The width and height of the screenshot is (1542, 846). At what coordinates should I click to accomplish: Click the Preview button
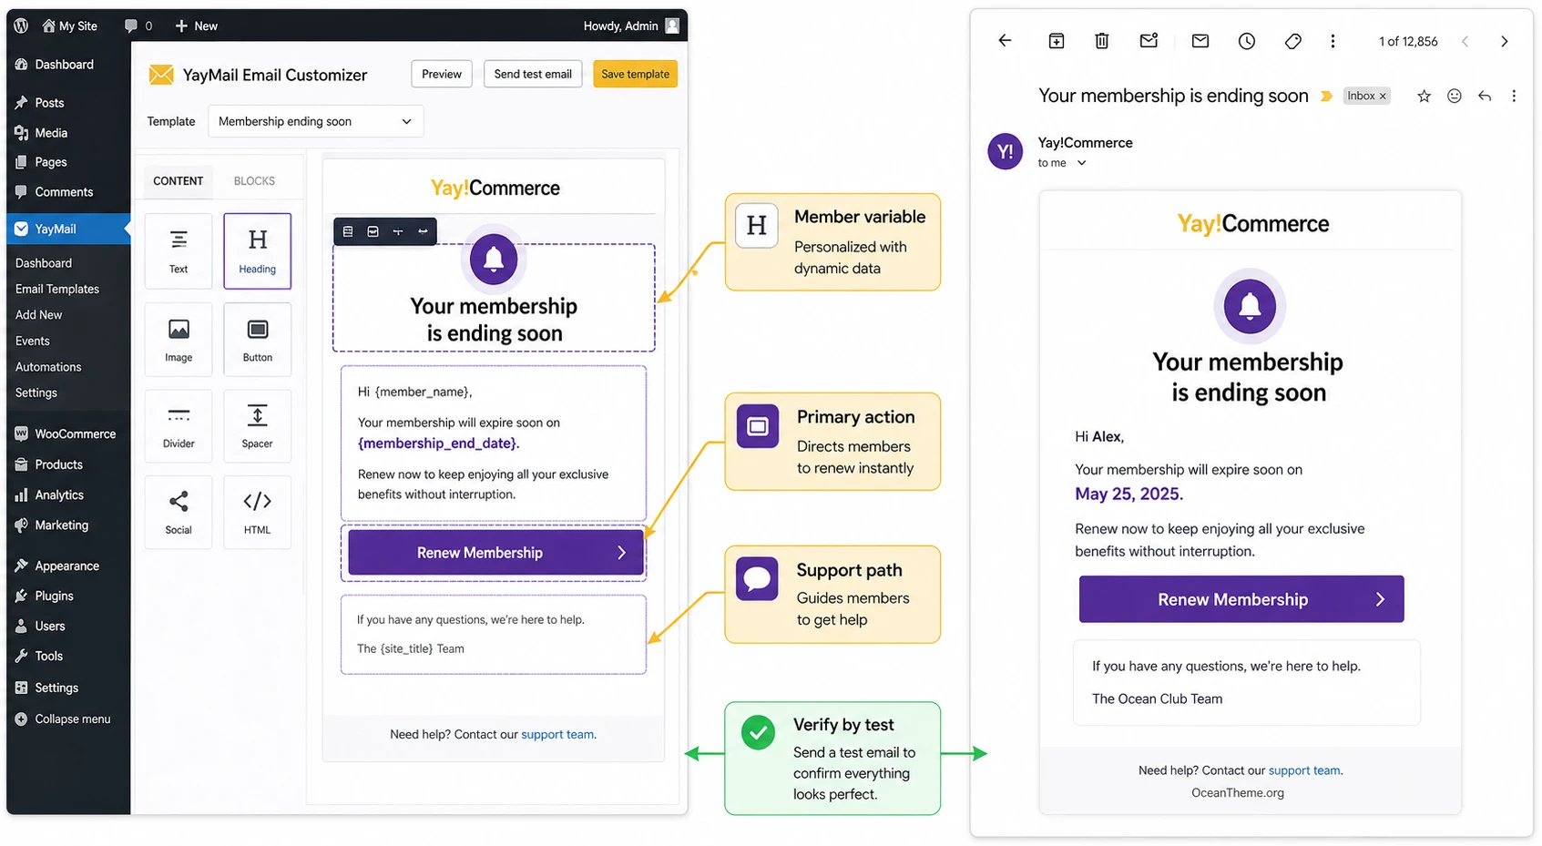442,74
